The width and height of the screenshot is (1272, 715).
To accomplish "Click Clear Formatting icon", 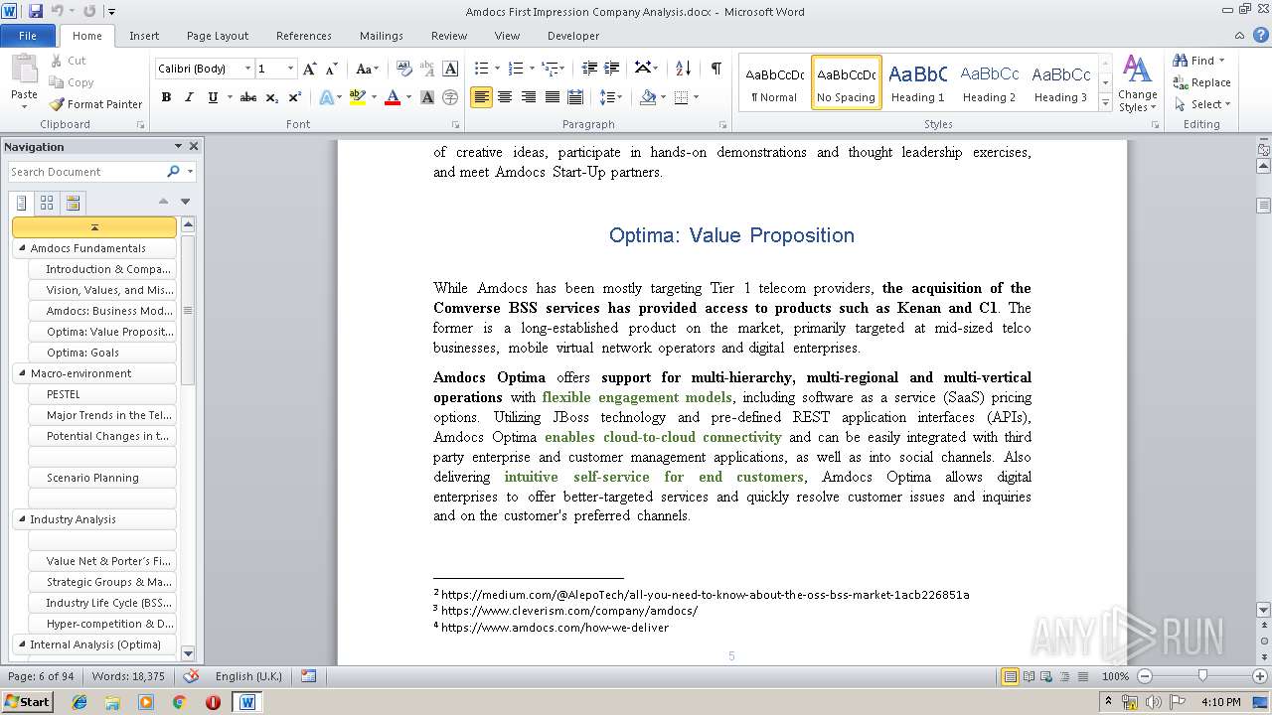I will (403, 69).
